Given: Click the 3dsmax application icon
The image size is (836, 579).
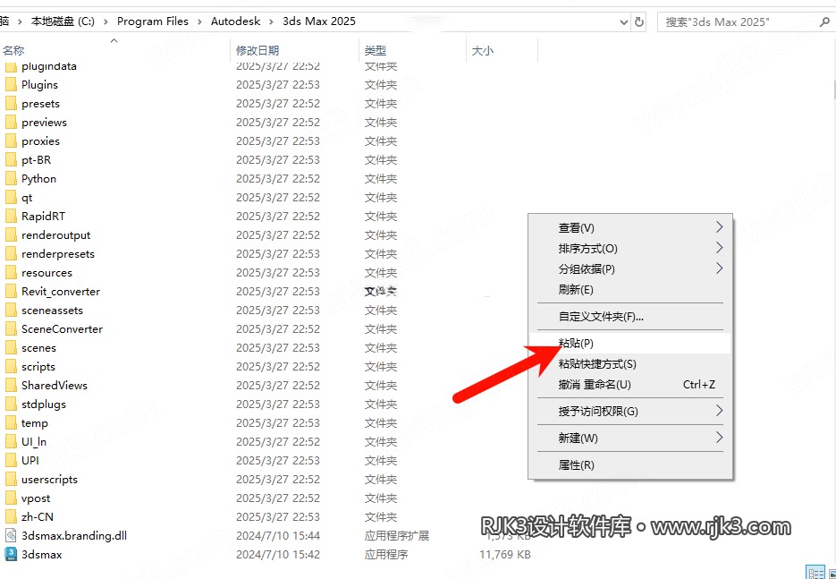Looking at the screenshot, I should click(11, 555).
